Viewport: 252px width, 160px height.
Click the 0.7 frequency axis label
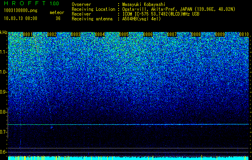[3, 132]
